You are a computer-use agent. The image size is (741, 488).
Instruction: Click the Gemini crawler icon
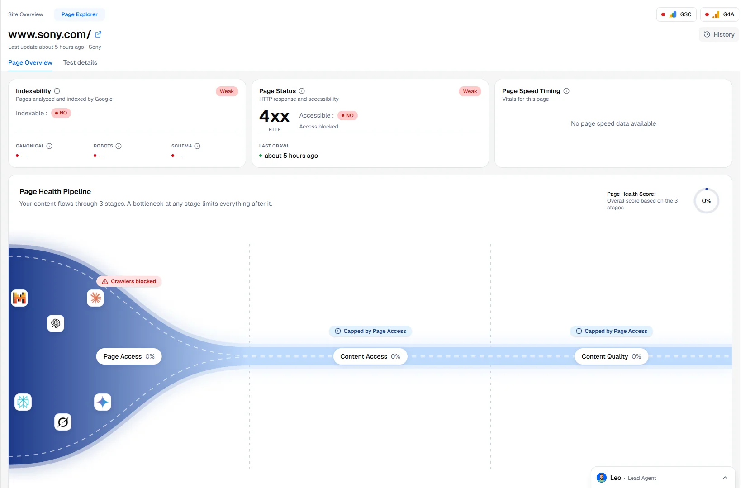pyautogui.click(x=103, y=402)
